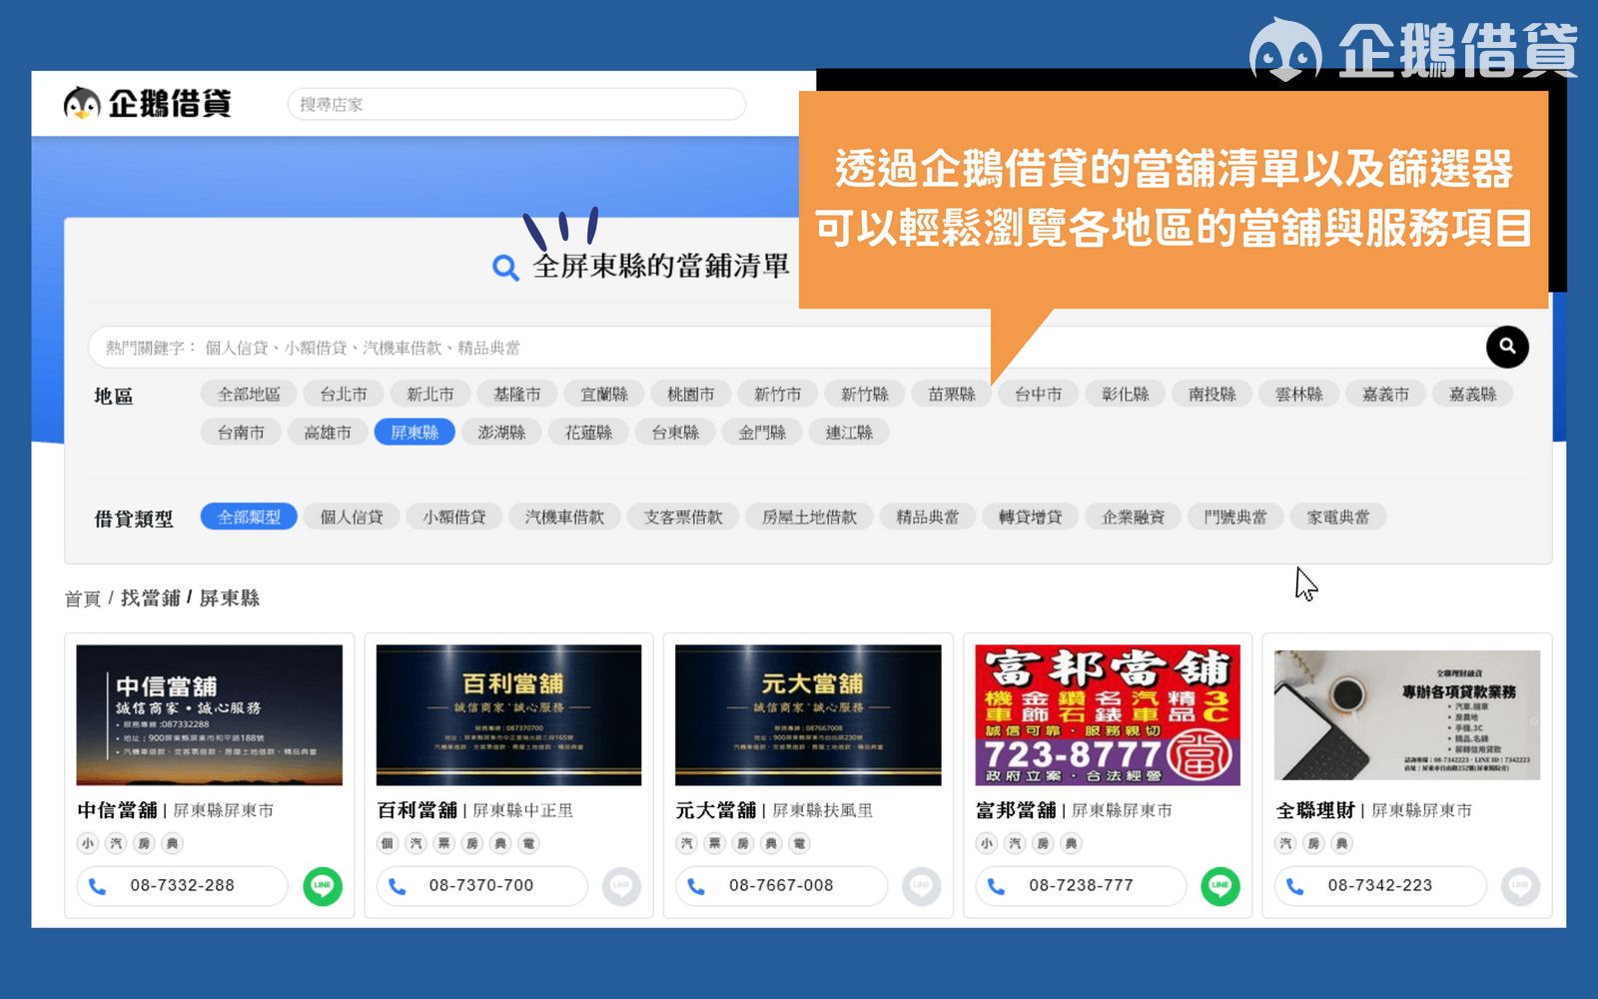1598x999 pixels.
Task: Select 基隆市 region filter
Action: [x=517, y=395]
